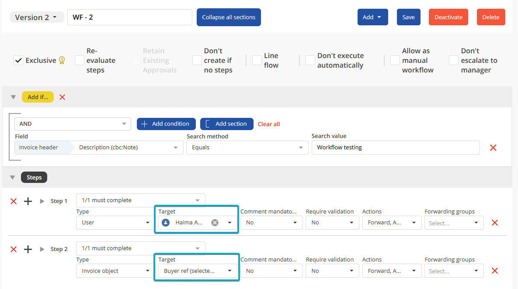
Task: Click the user avatar in Step 1's Target field
Action: tap(165, 222)
